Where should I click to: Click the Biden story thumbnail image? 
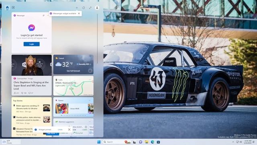tap(47, 108)
